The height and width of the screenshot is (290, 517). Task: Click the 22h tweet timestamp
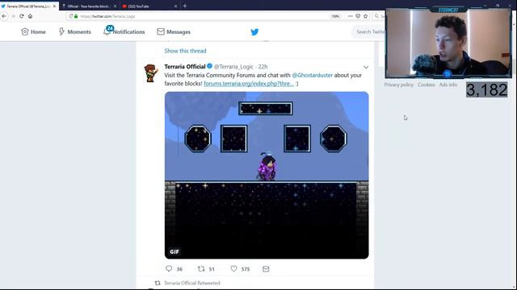point(263,67)
